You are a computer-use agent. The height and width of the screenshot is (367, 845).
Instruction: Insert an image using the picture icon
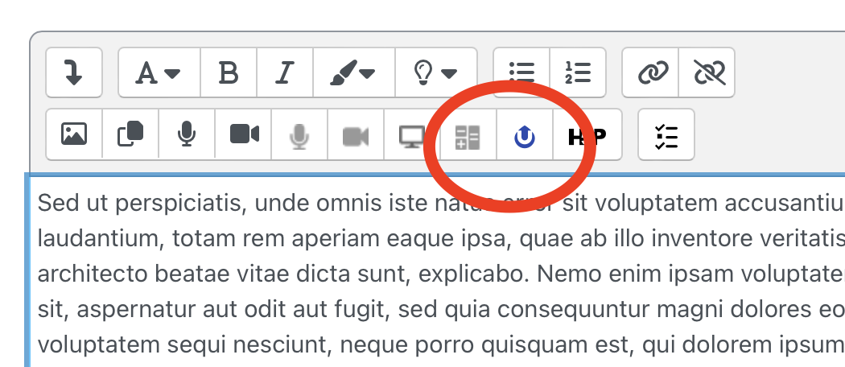74,134
